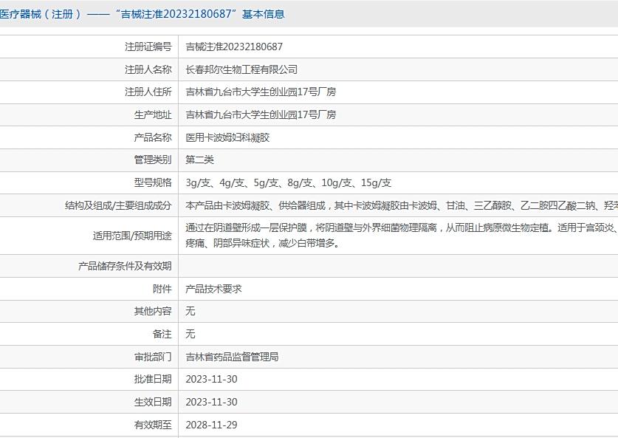
Task: Click the 批准日期 label
Action: pos(153,379)
